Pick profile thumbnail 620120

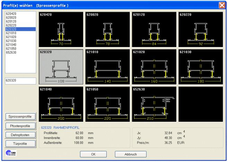coord(154,29)
